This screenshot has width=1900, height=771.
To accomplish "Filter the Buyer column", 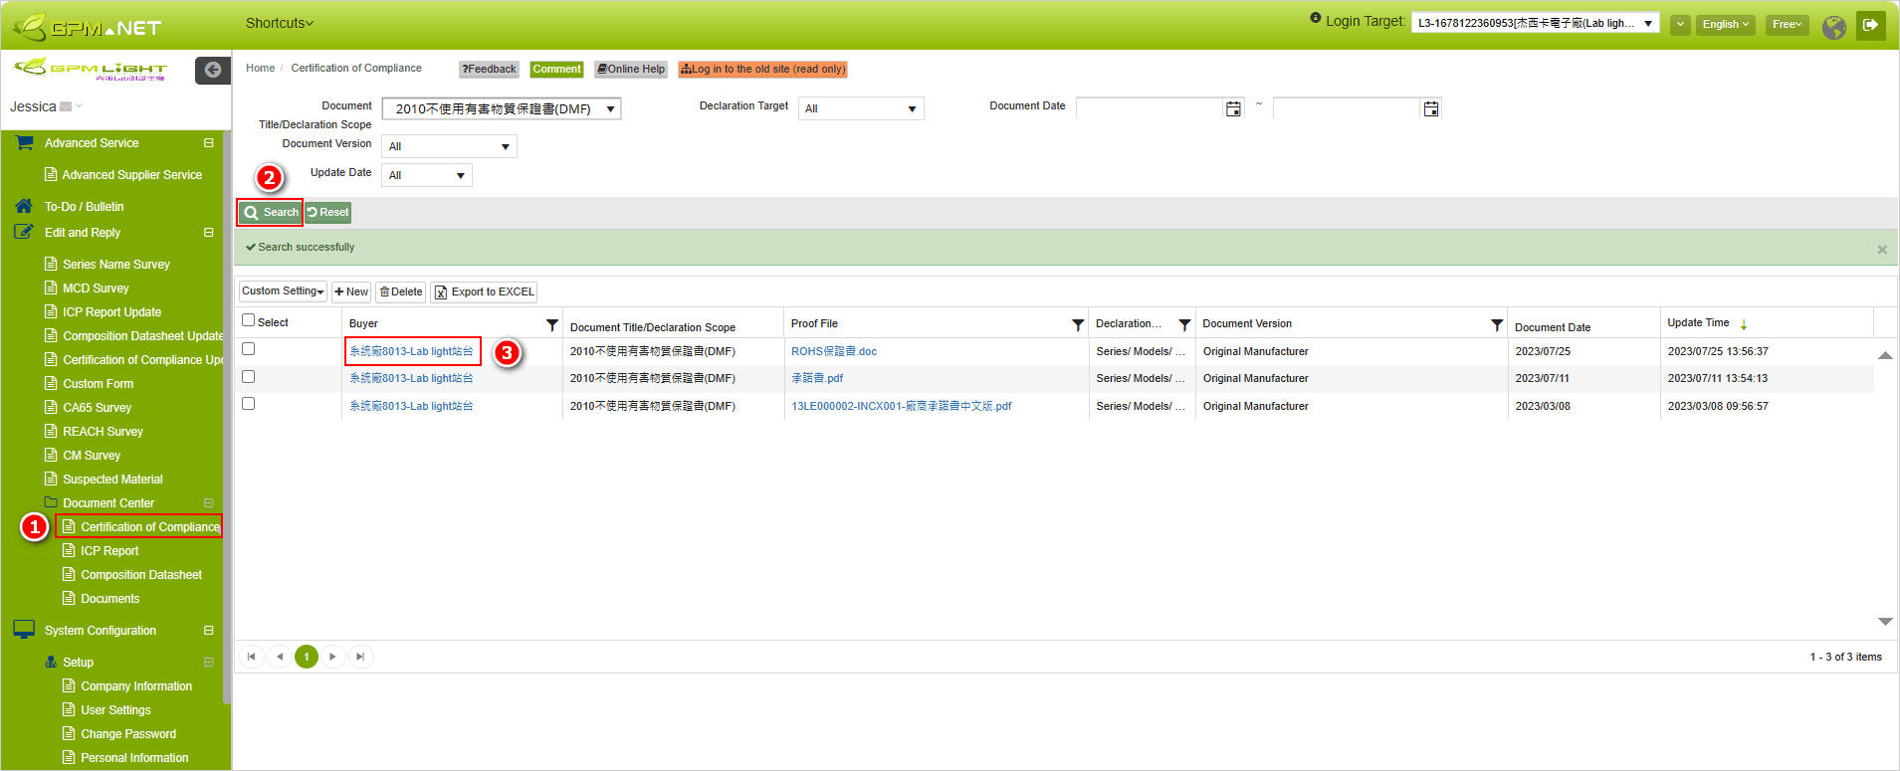I will (552, 324).
